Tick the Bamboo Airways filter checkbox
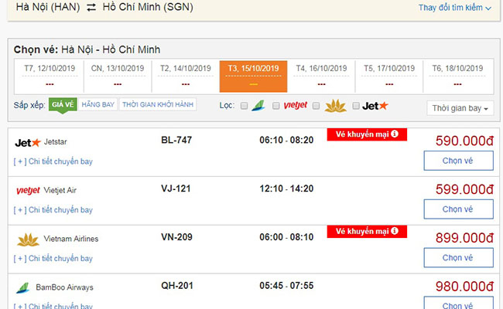Screen dimensions: 503x309 coord(244,106)
